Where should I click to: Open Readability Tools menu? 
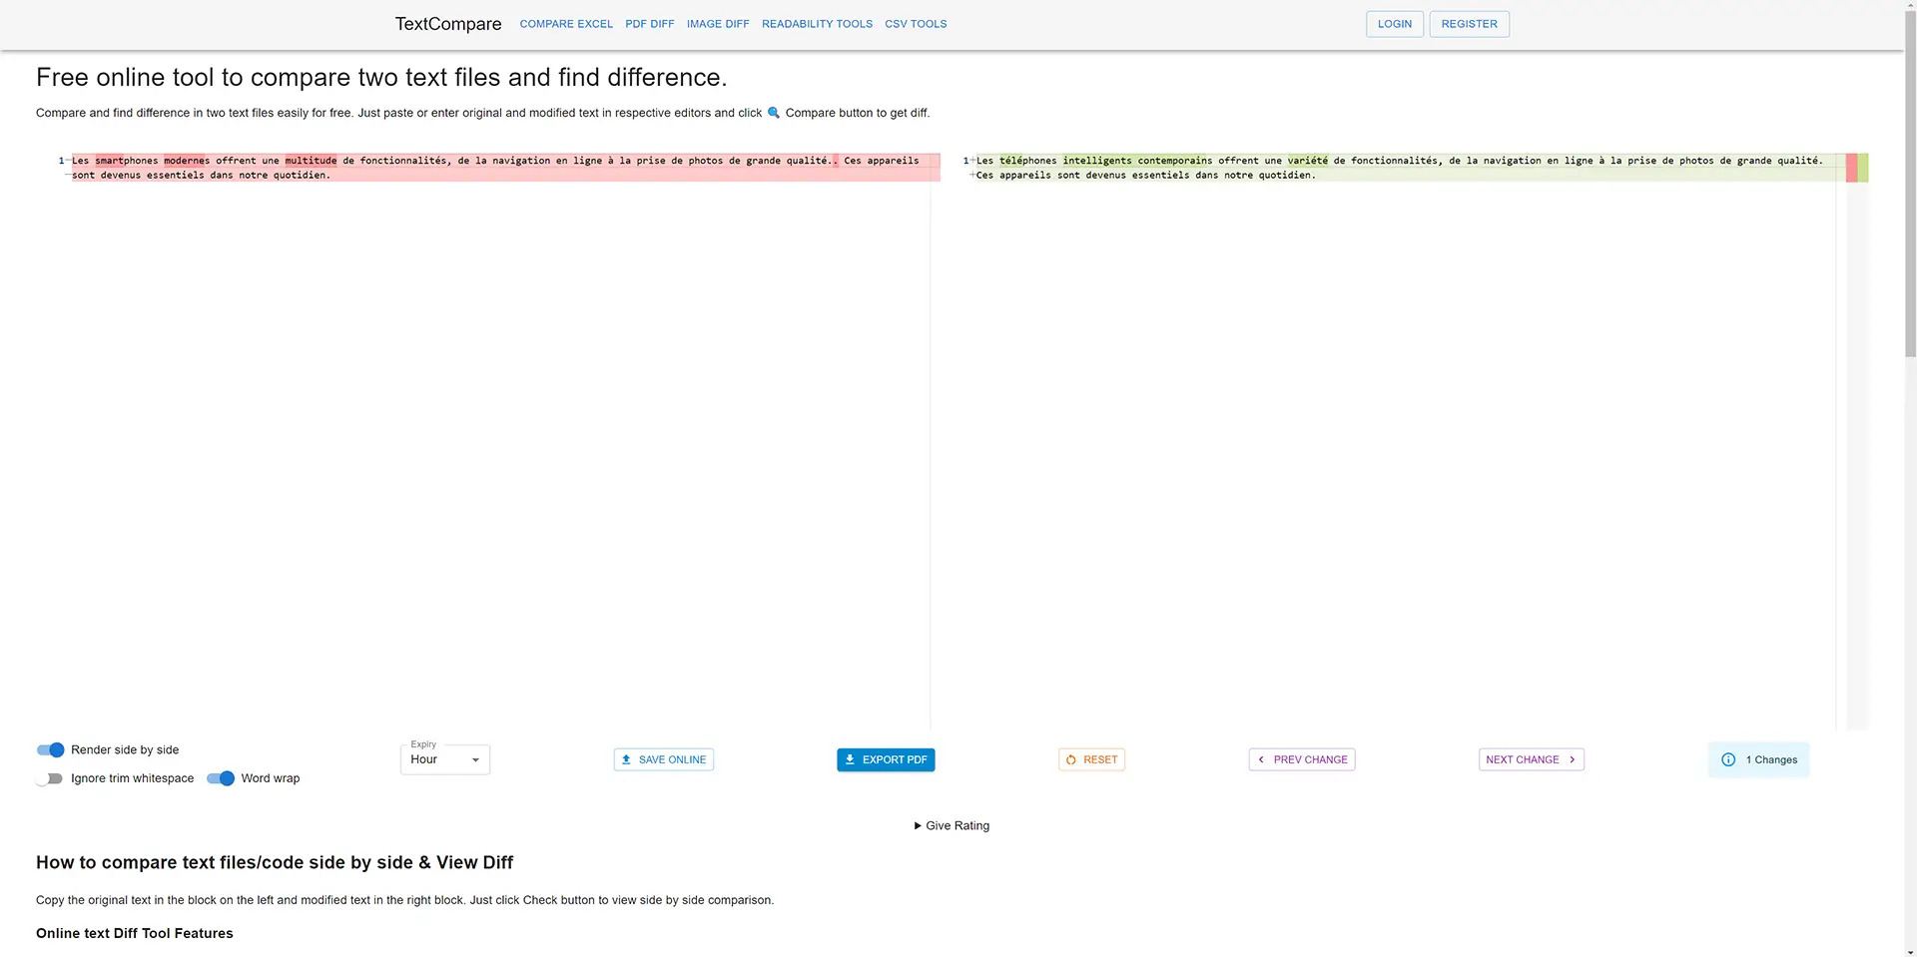[817, 24]
